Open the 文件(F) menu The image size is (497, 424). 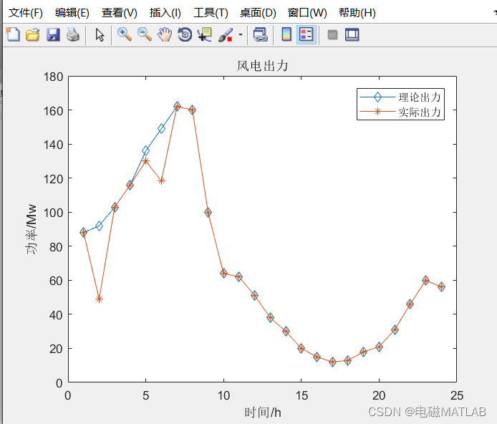(25, 13)
